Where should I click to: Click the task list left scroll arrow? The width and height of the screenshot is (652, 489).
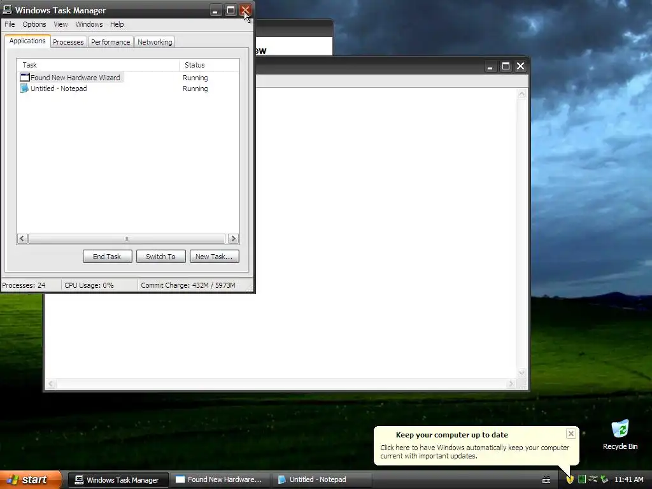(22, 239)
